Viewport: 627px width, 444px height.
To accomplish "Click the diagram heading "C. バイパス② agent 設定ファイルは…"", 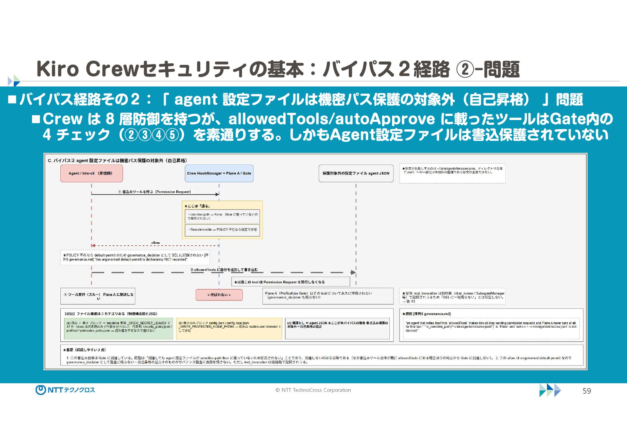I will coord(117,161).
